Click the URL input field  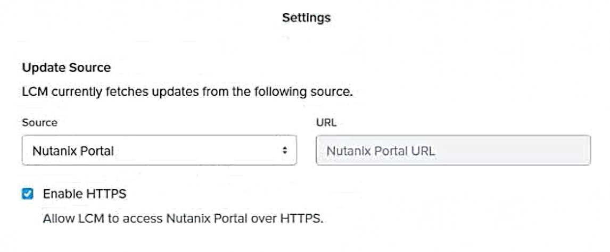[x=452, y=150]
